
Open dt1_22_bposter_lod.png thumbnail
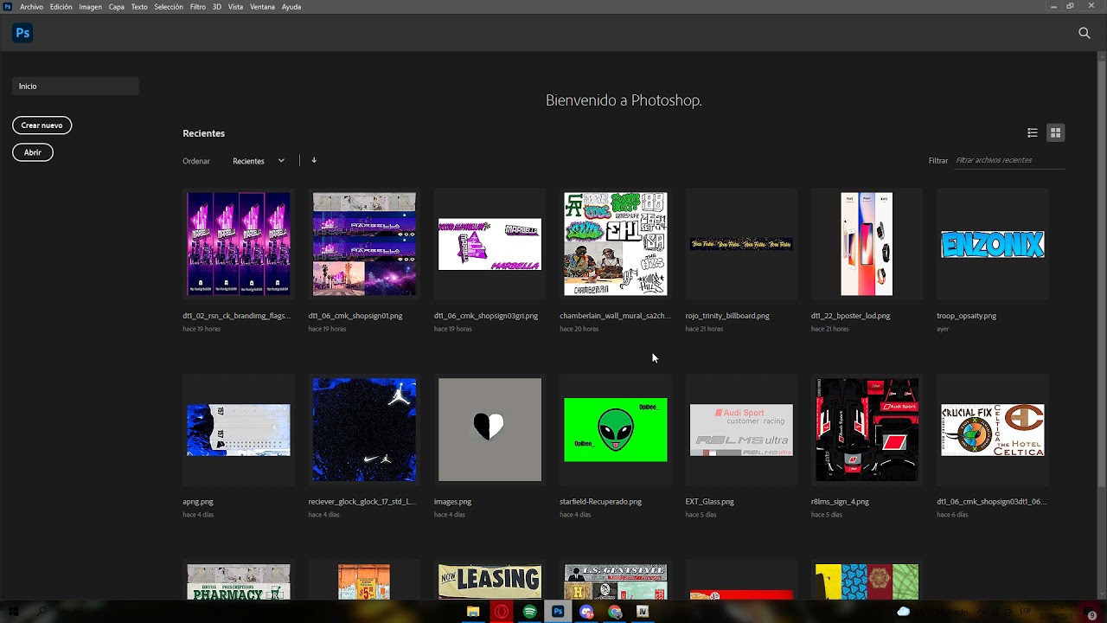(867, 244)
